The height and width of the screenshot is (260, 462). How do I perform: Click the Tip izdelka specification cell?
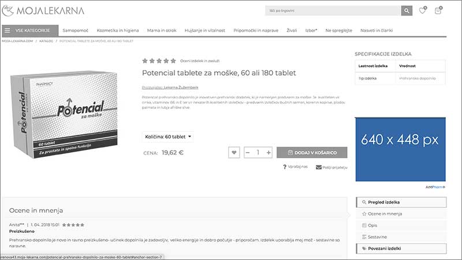pyautogui.click(x=375, y=78)
